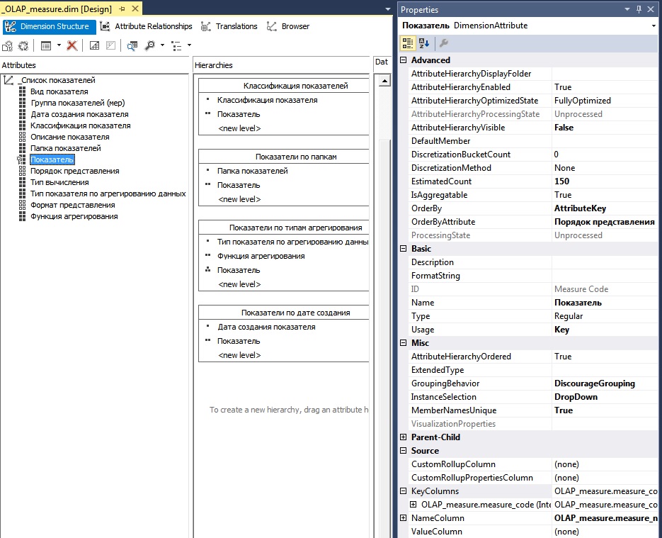Click the OrderBy AttributeKey value
Screen dimensions: 662x538
point(605,208)
